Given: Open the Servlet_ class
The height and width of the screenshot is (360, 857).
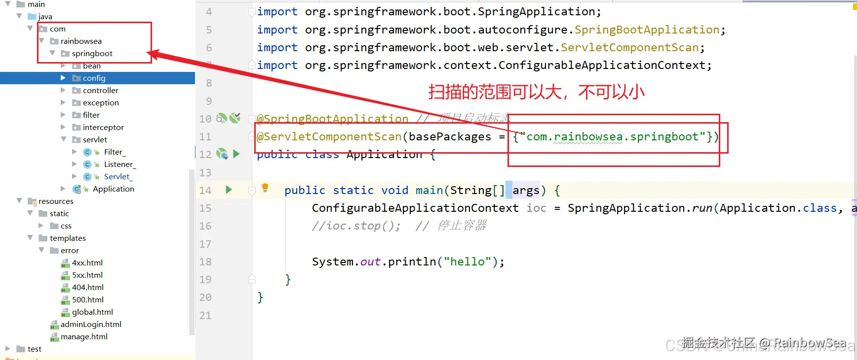Looking at the screenshot, I should point(118,177).
